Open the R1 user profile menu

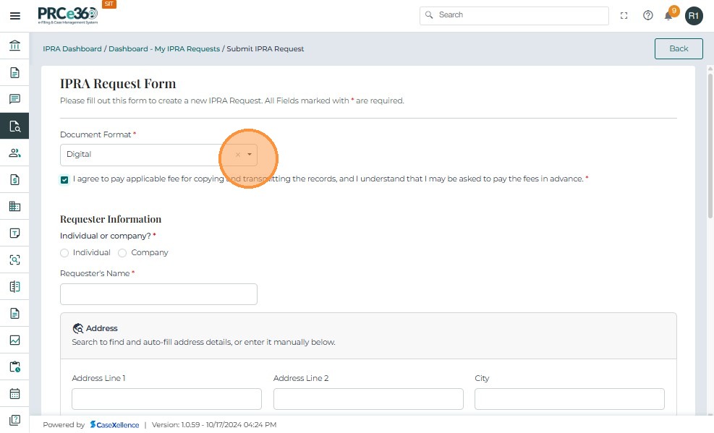point(694,16)
